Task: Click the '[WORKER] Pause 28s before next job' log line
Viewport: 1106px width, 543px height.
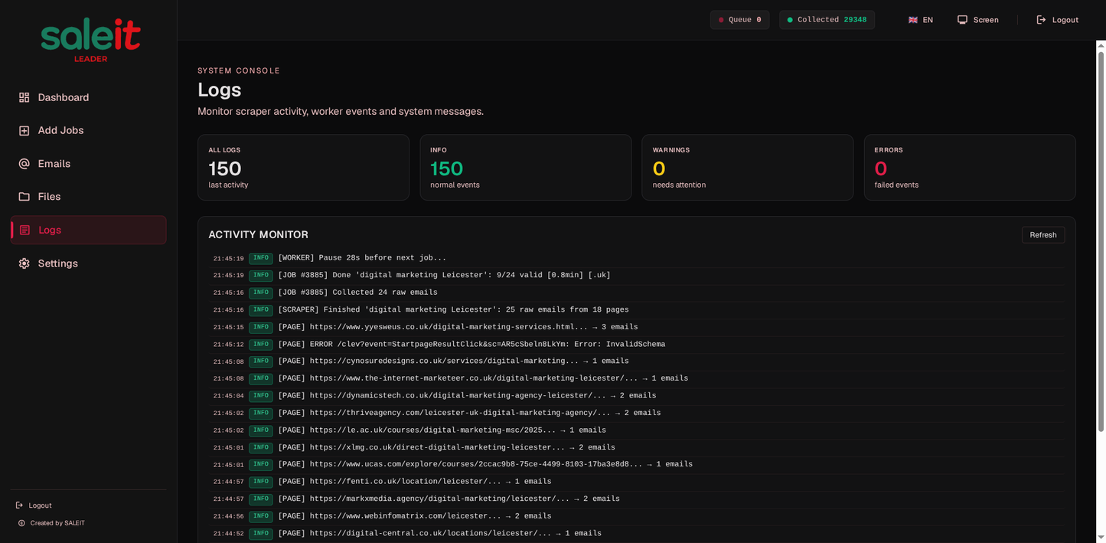Action: pyautogui.click(x=637, y=258)
